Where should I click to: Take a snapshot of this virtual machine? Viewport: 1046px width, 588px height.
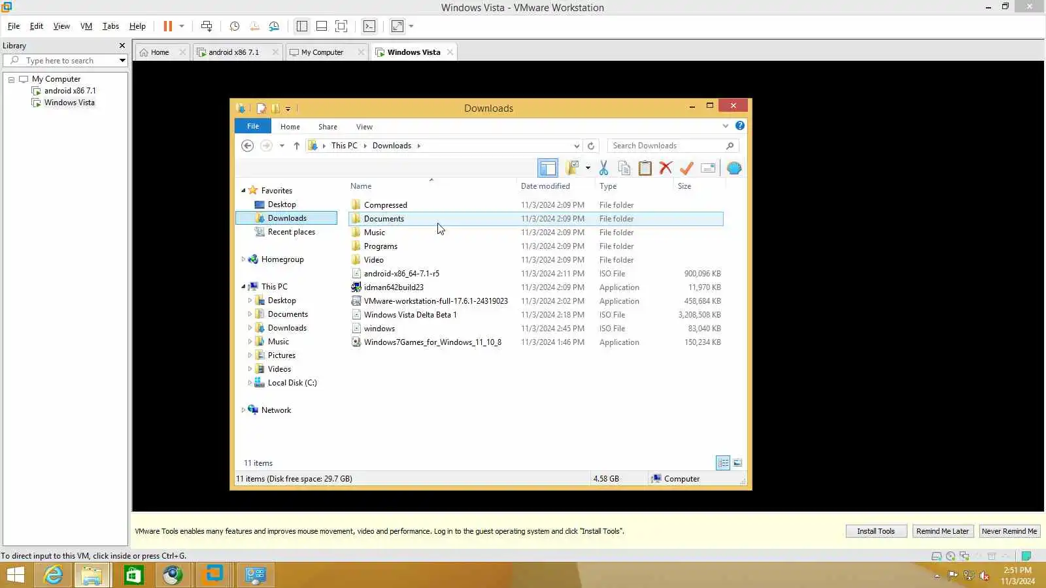pyautogui.click(x=235, y=26)
